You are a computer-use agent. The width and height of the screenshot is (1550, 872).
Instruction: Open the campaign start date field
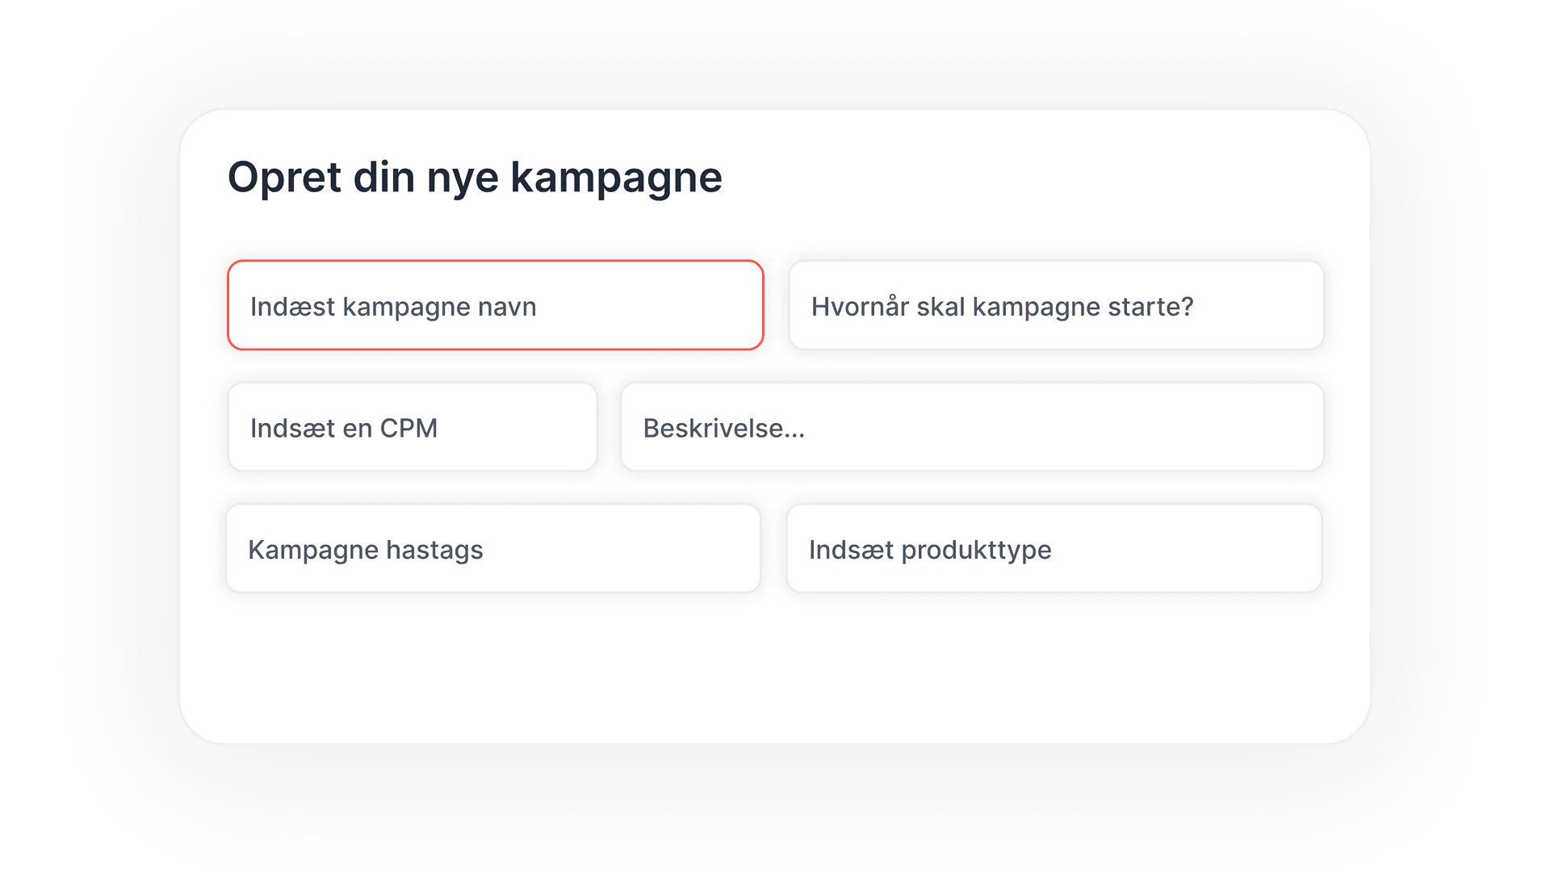[x=1259, y=307]
